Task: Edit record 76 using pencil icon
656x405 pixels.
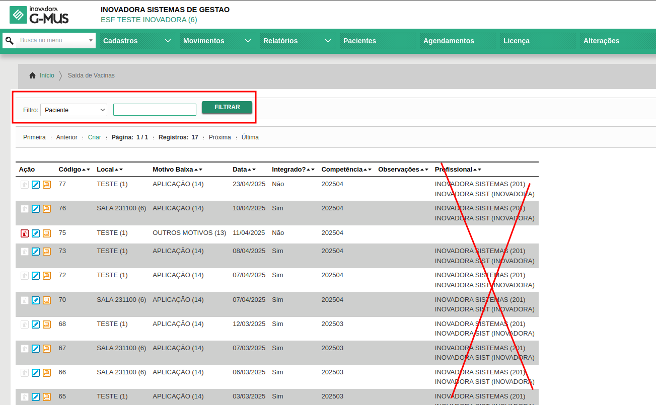Action: tap(36, 209)
